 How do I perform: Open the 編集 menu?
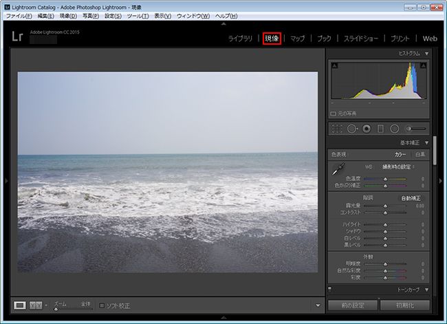(46, 16)
